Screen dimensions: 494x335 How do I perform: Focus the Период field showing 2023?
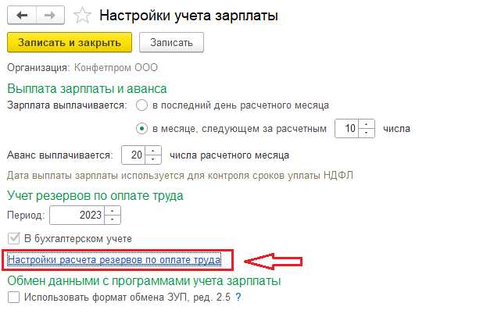pos(77,215)
